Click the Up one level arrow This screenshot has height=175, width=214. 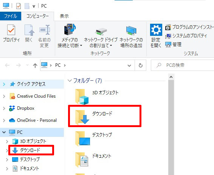point(35,66)
